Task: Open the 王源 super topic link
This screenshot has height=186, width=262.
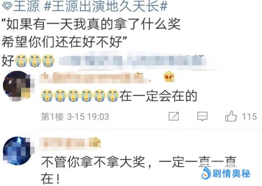Action: [27, 7]
